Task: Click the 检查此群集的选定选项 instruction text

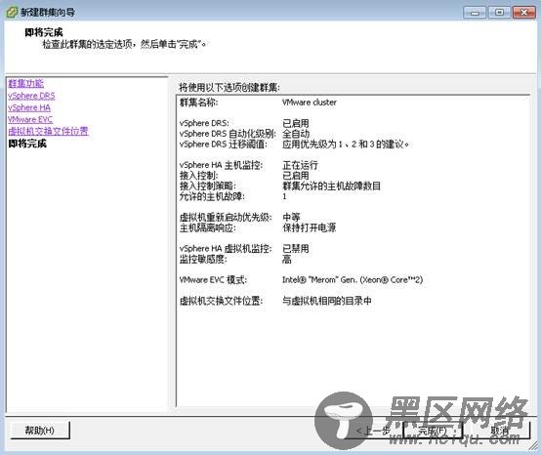Action: 123,44
